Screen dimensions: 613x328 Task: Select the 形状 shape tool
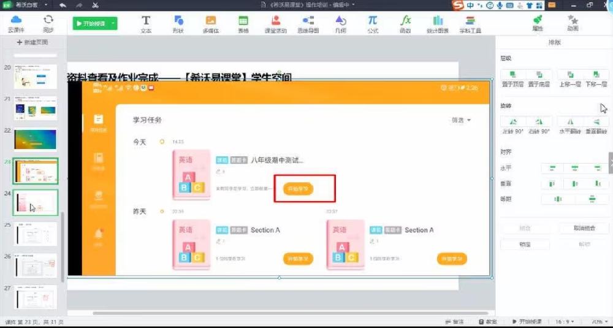point(178,25)
